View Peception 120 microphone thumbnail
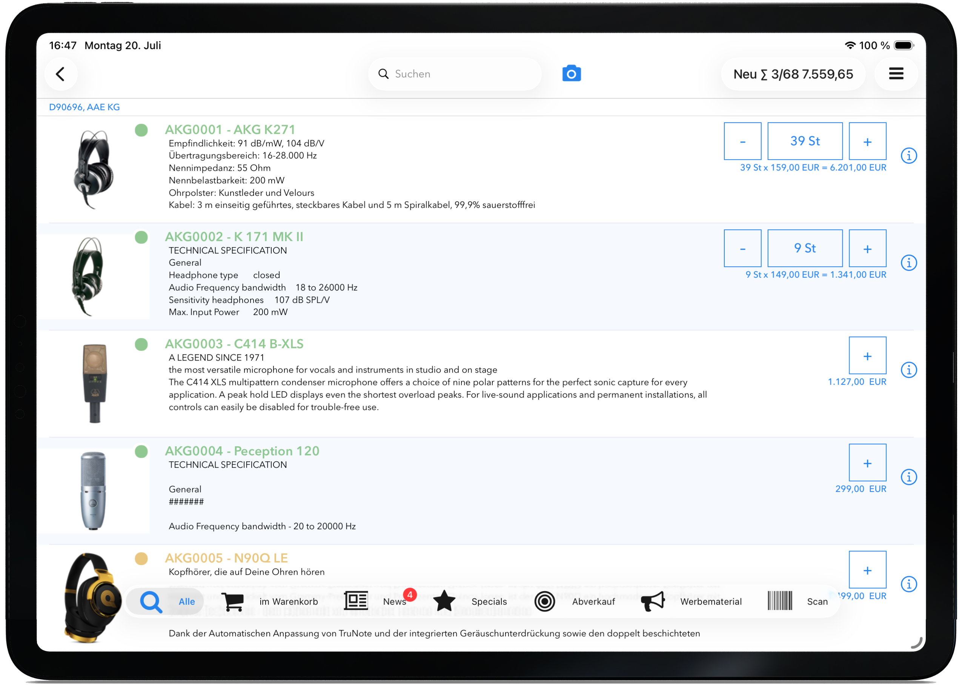The width and height of the screenshot is (962, 685). point(93,490)
